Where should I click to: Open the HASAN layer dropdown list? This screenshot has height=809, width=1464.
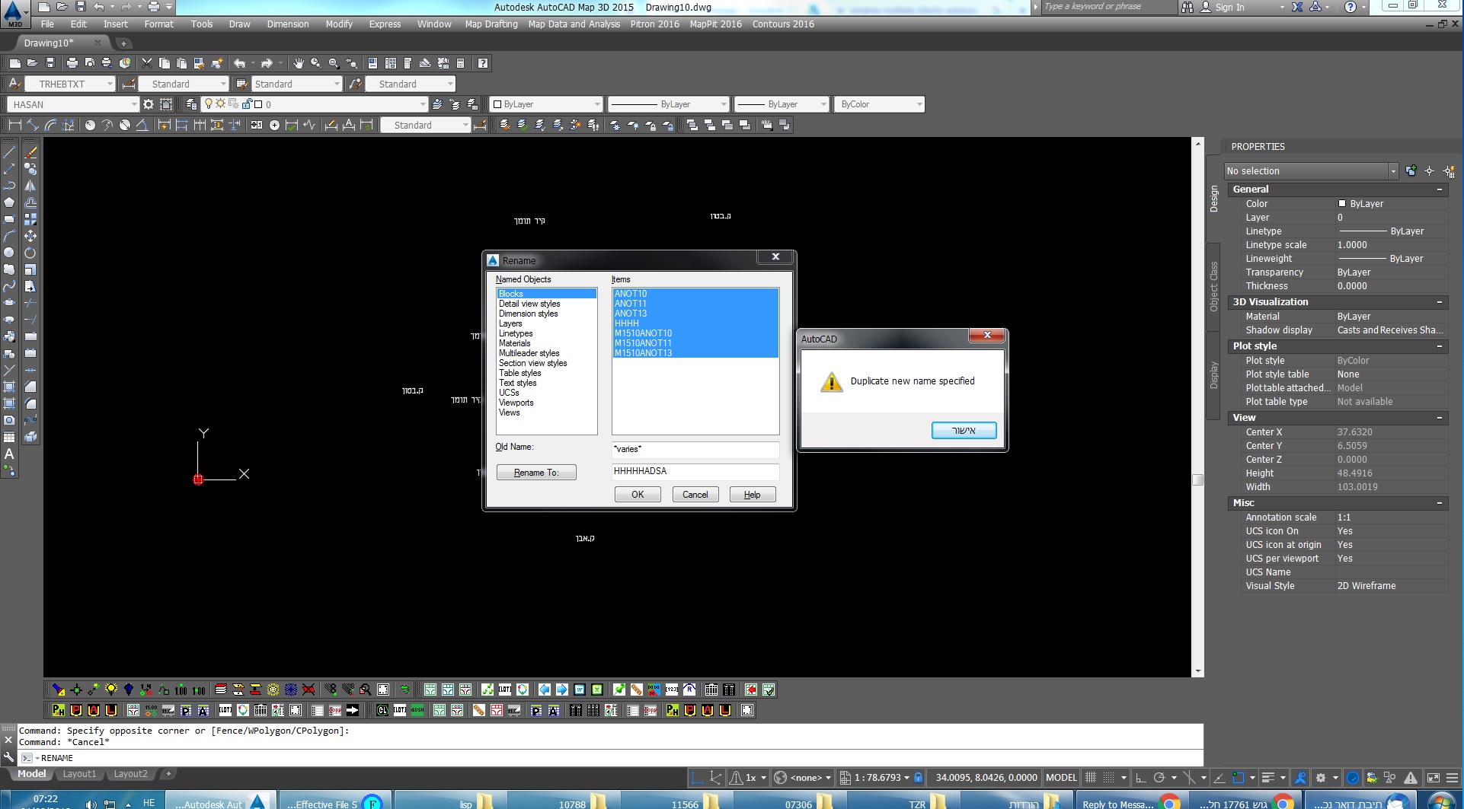134,104
